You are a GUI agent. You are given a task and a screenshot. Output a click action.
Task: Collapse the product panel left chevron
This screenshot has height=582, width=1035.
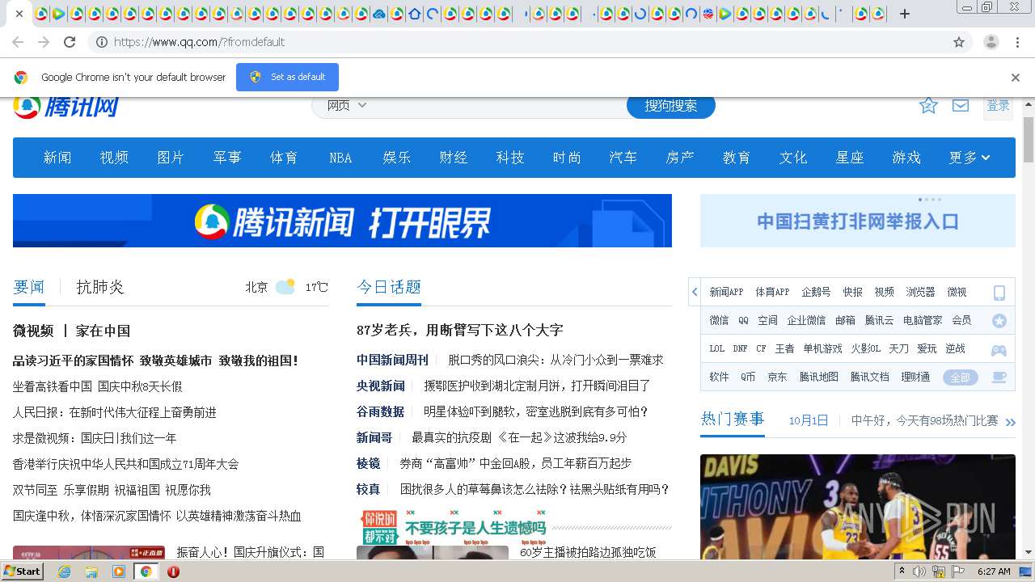[x=695, y=292]
